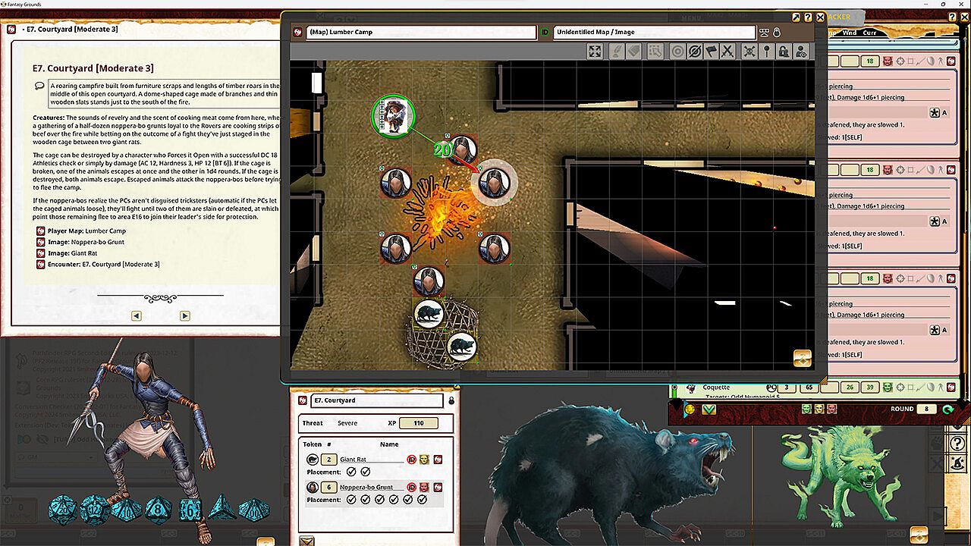The width and height of the screenshot is (971, 546).
Task: Click the red faction face for Noppera-bo Grunt
Action: pyautogui.click(x=424, y=487)
